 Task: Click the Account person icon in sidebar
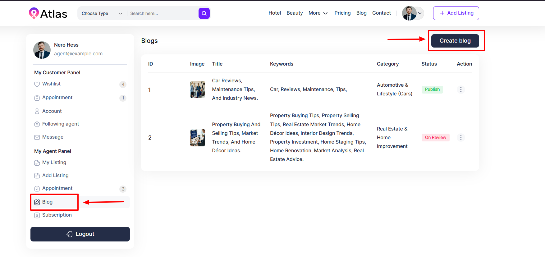click(37, 111)
